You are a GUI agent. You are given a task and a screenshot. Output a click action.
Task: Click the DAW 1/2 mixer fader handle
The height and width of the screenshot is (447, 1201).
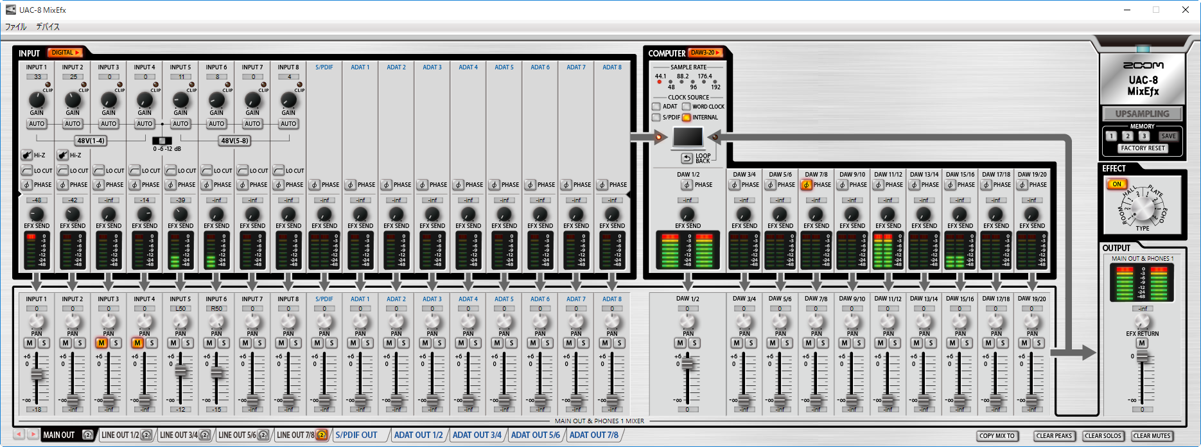(687, 364)
